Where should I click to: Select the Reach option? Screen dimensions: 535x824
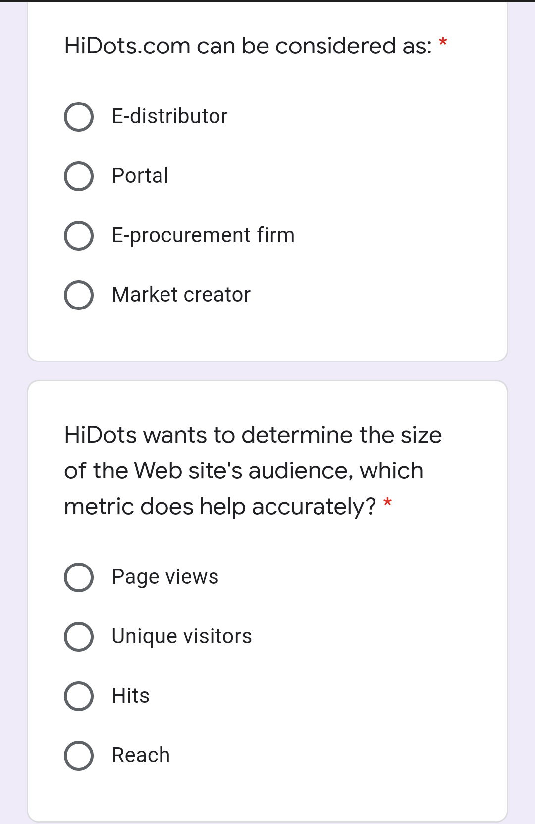click(x=79, y=755)
